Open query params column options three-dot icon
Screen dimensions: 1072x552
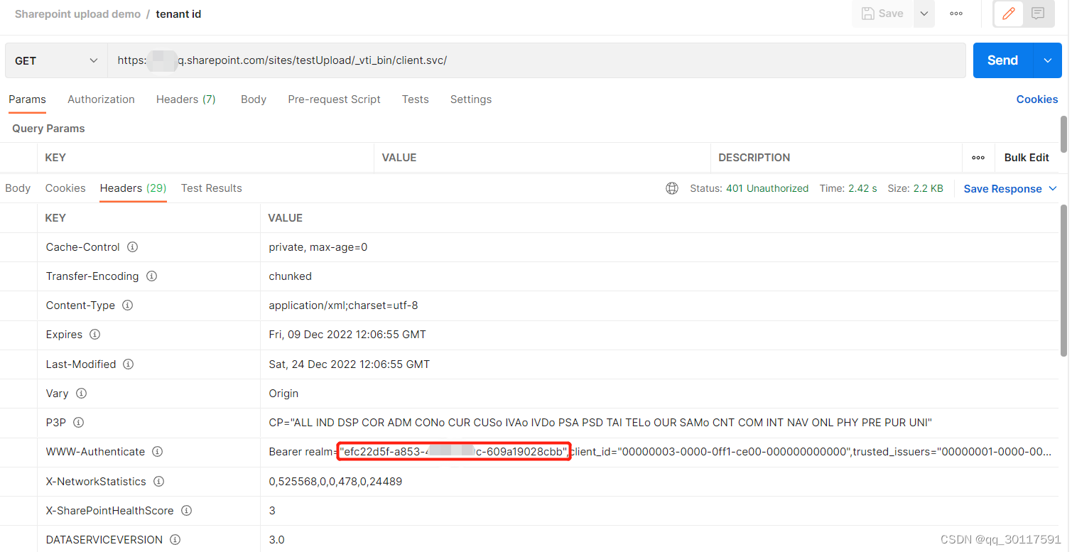[978, 158]
